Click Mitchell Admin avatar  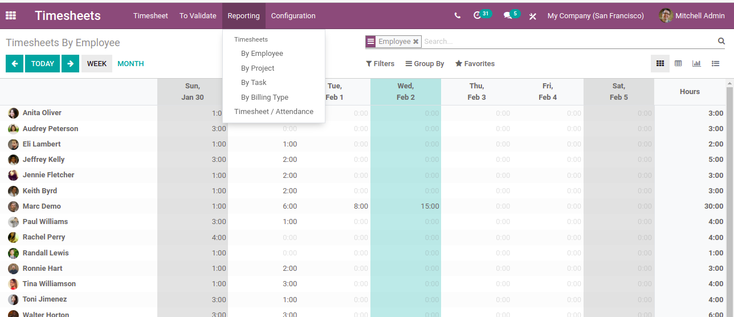coord(666,15)
